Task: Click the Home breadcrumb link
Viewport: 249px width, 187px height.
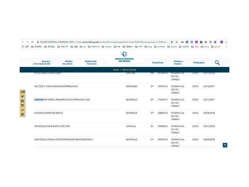Action: (116, 70)
